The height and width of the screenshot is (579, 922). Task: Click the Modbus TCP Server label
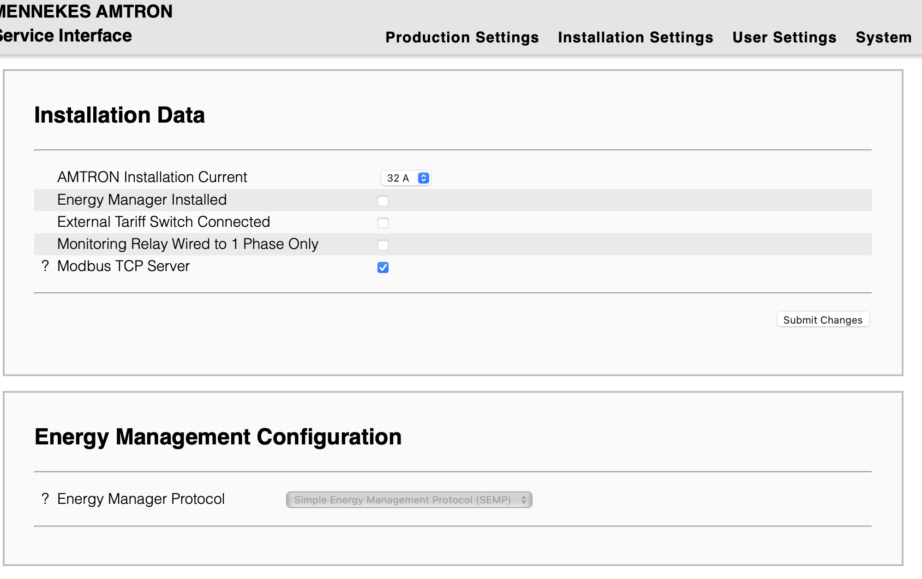pos(124,266)
